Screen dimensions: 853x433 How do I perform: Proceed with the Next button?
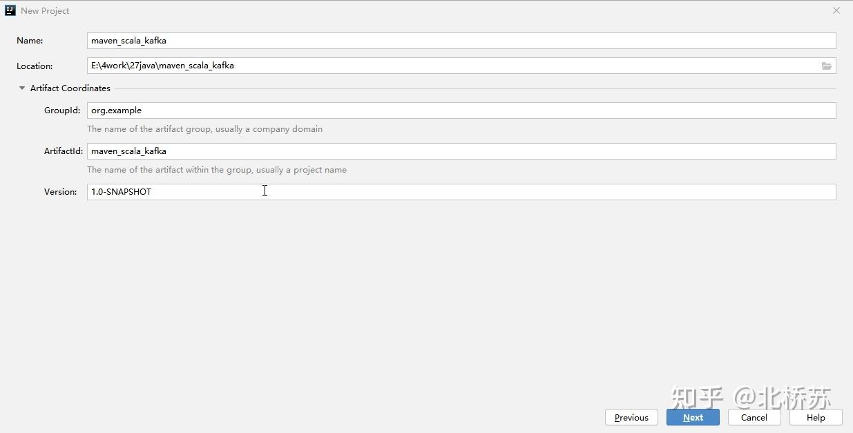[x=693, y=417]
